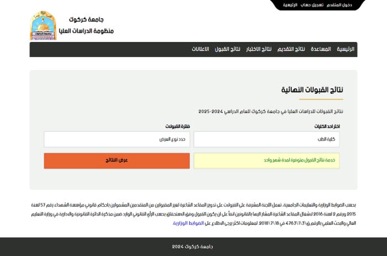Click the منظومة الدراسات العليا site title

click(x=86, y=31)
